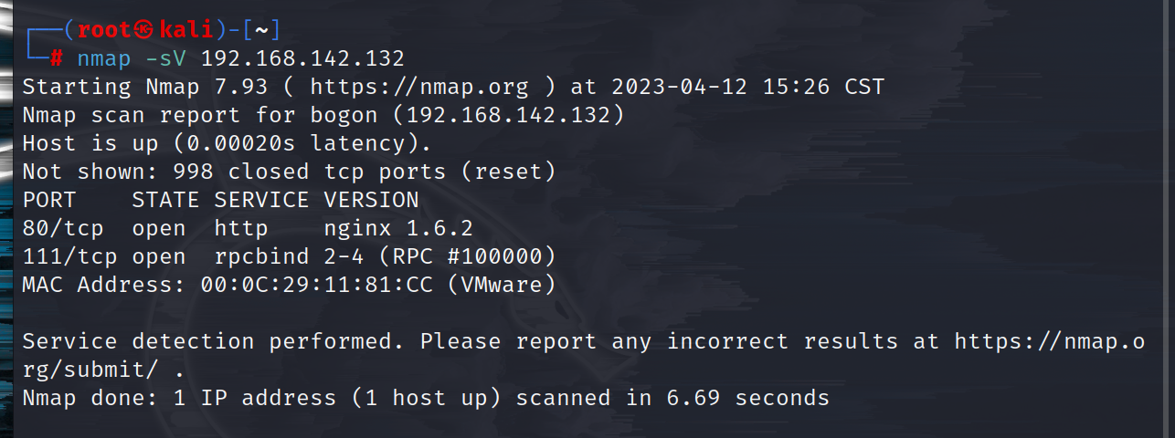The width and height of the screenshot is (1175, 438).
Task: Click the 111/tcp port entry
Action: tap(69, 256)
